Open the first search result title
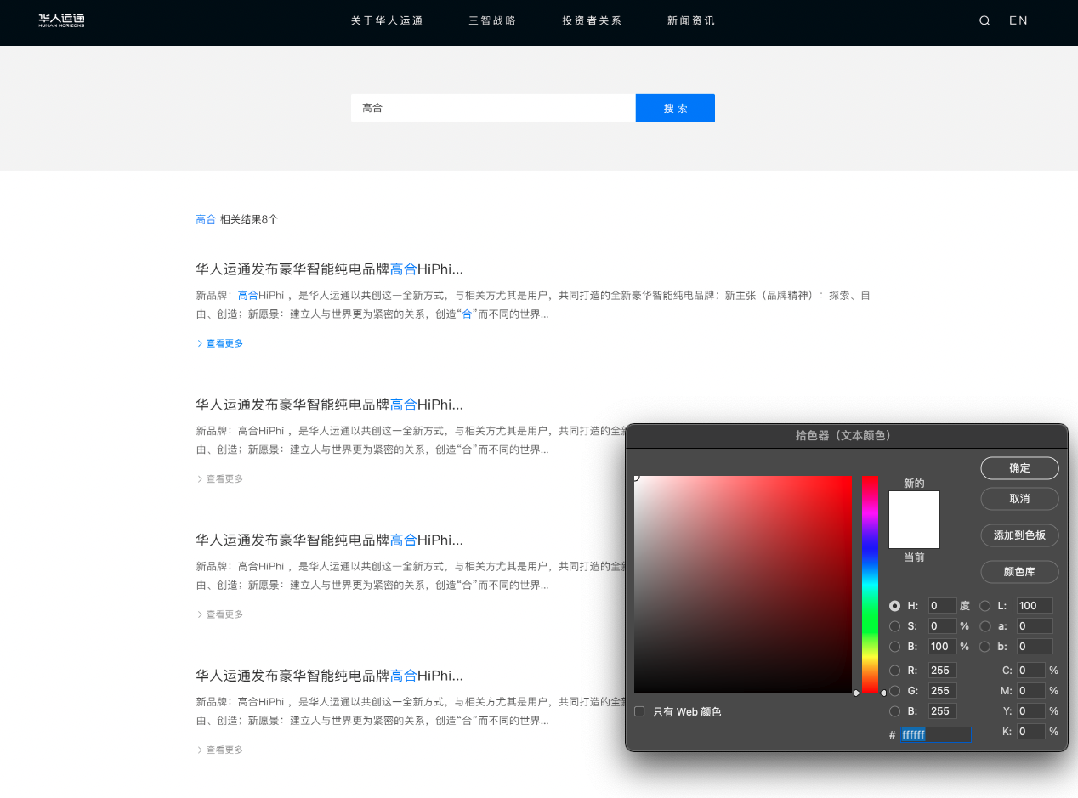Image resolution: width=1078 pixels, height=798 pixels. click(x=330, y=269)
